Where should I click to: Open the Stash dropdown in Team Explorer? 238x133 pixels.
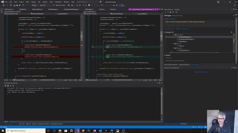pos(178,29)
